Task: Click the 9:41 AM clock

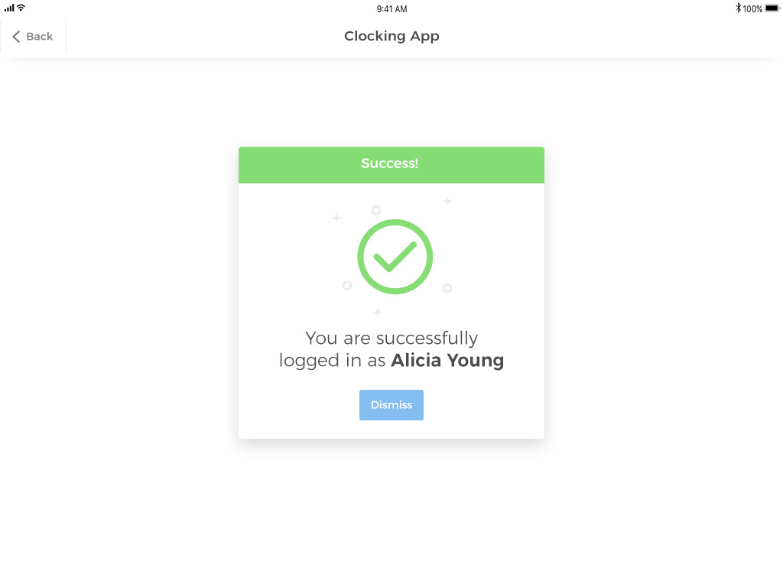Action: click(x=391, y=9)
